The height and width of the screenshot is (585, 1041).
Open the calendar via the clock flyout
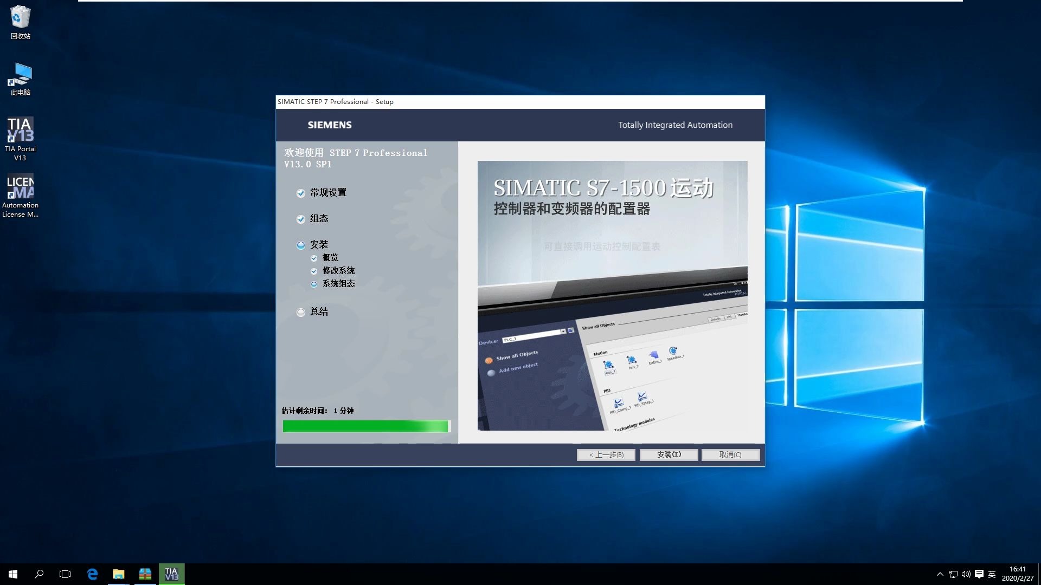click(1018, 573)
